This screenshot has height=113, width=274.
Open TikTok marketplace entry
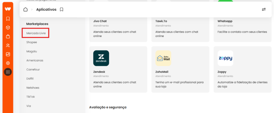click(31, 97)
